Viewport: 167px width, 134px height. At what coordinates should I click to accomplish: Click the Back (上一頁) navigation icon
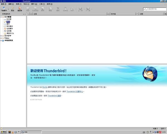pos(80,9)
